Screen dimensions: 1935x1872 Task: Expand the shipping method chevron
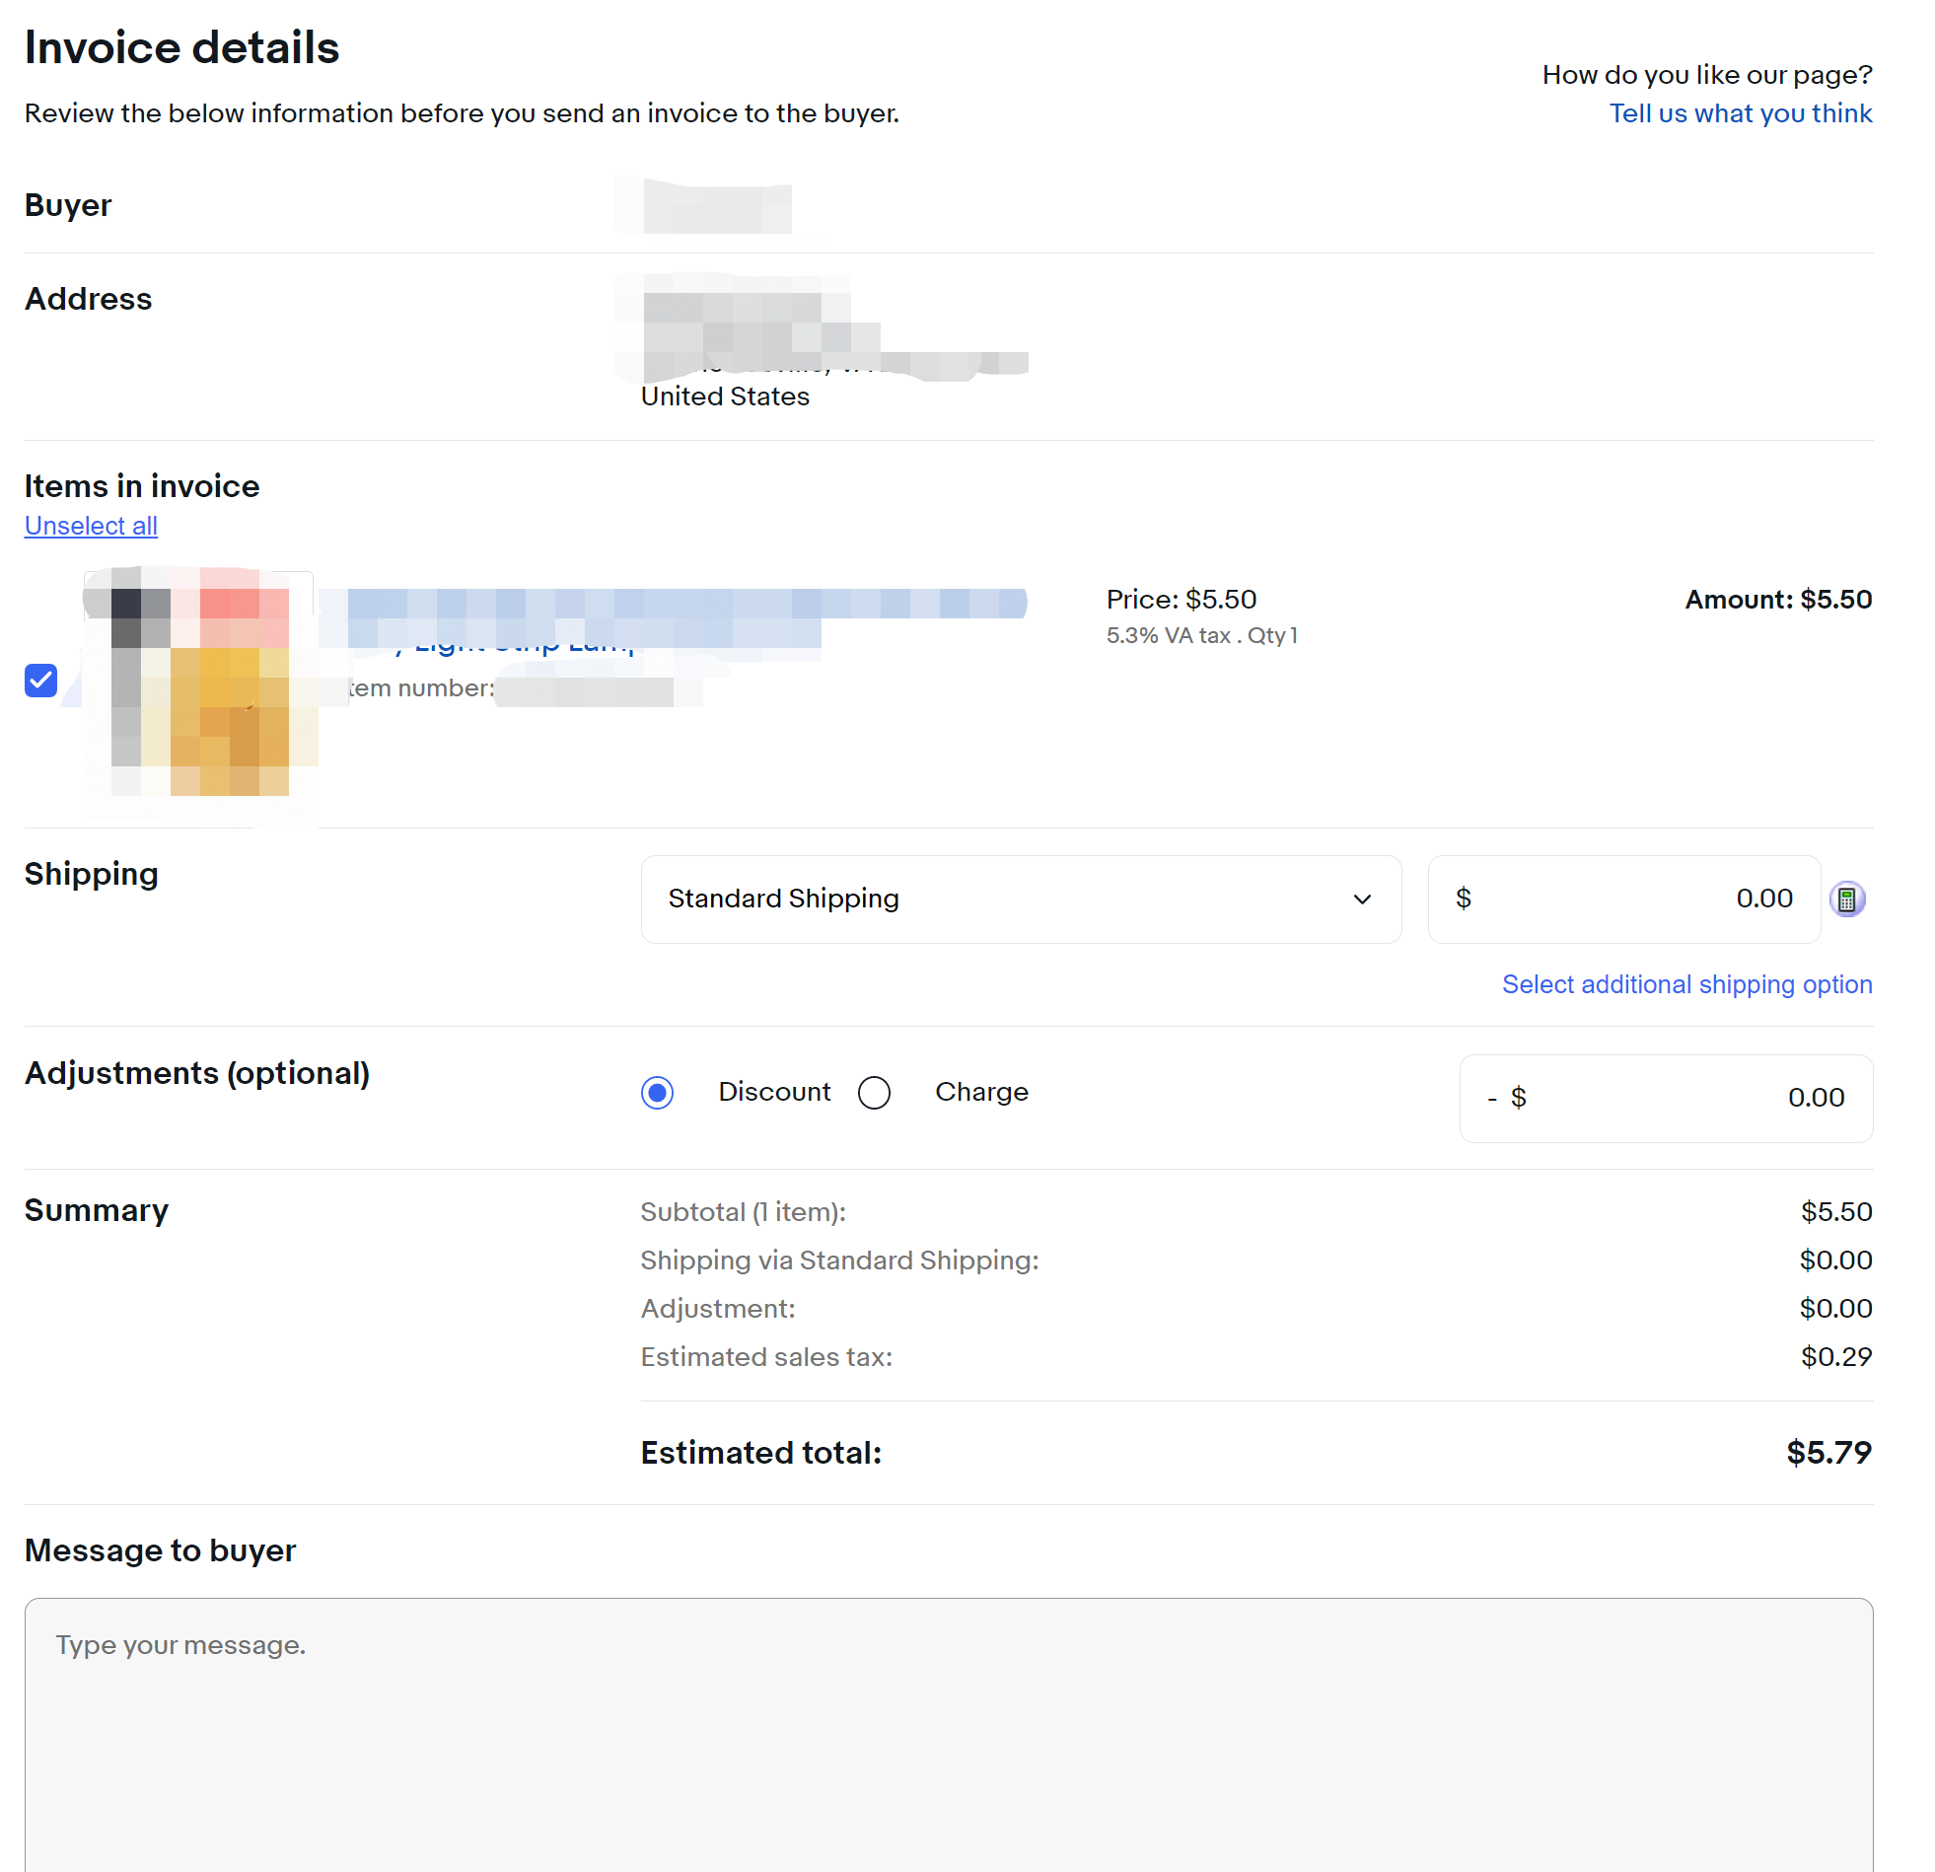pyautogui.click(x=1363, y=900)
